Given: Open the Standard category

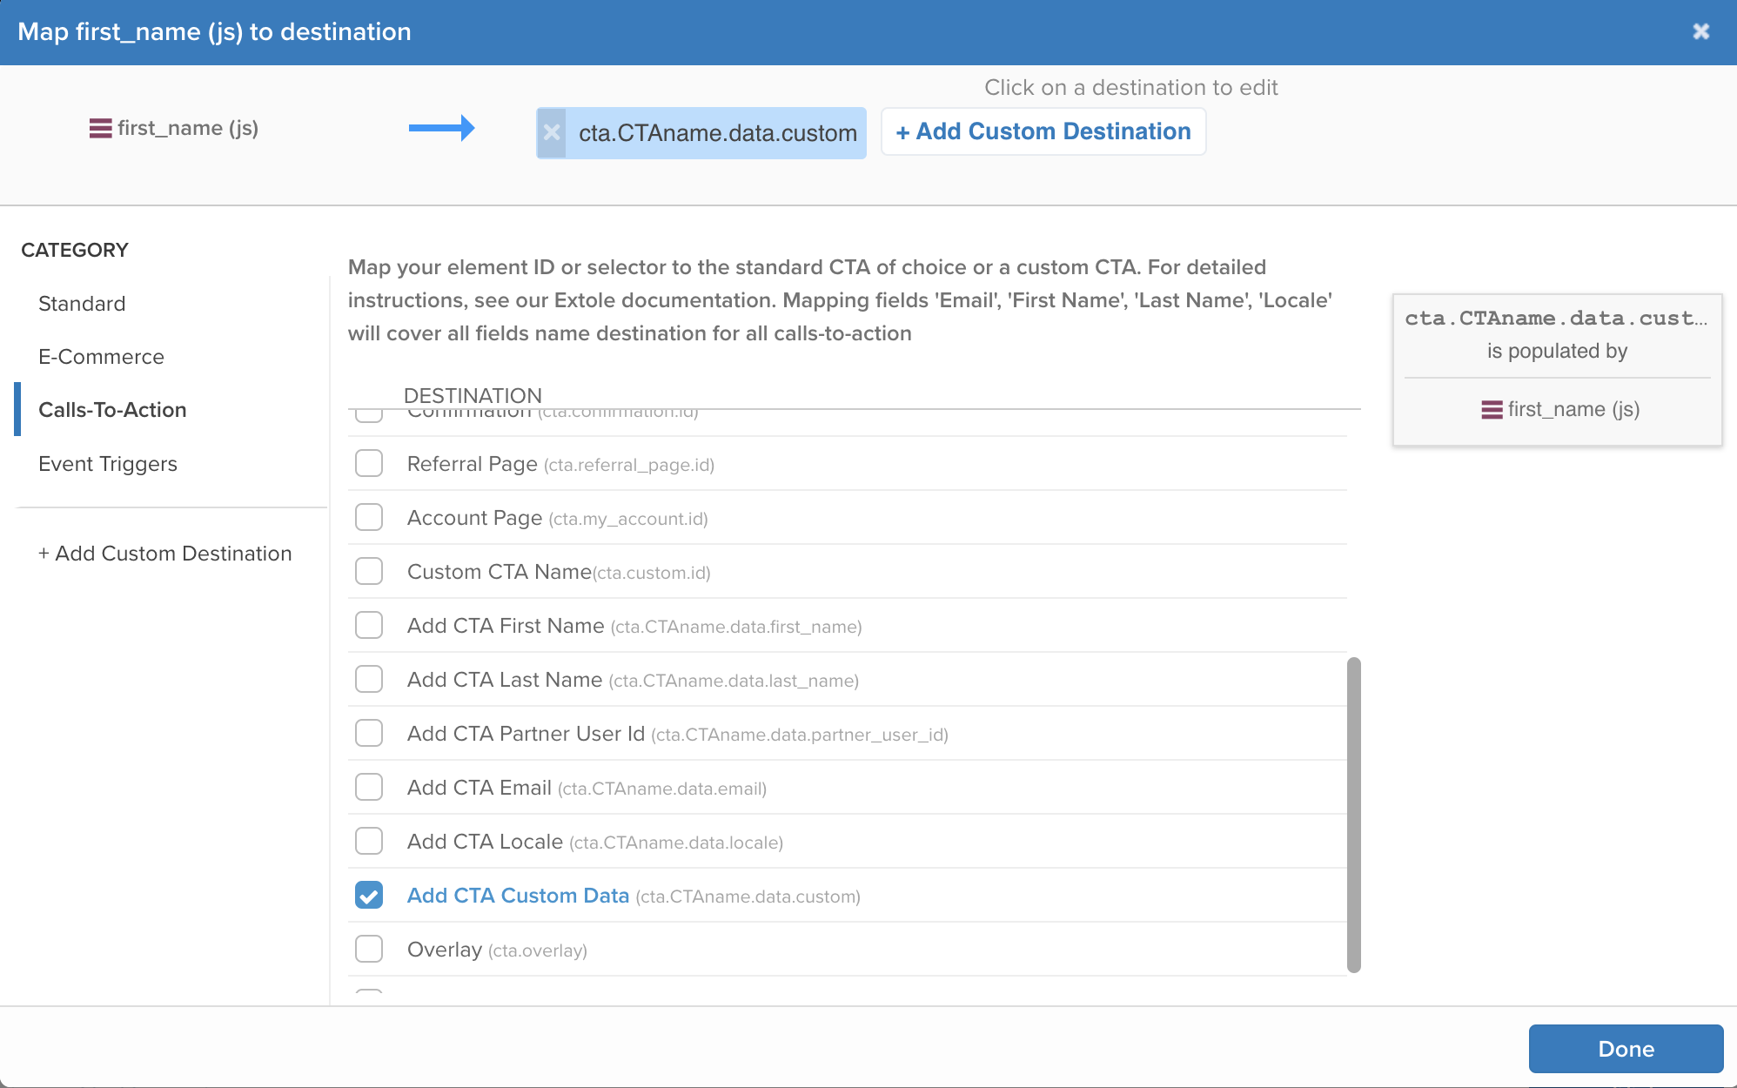Looking at the screenshot, I should point(82,303).
